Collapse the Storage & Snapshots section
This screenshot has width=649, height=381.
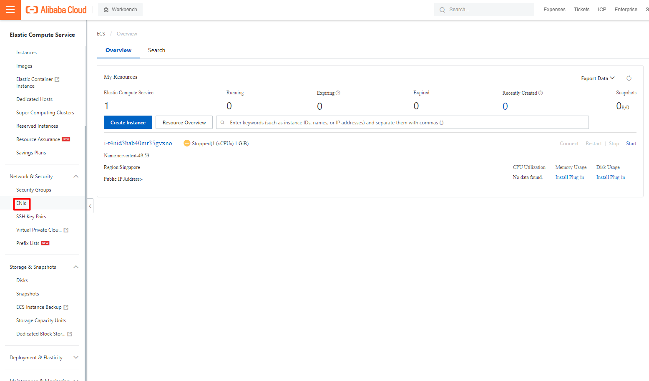pos(76,267)
